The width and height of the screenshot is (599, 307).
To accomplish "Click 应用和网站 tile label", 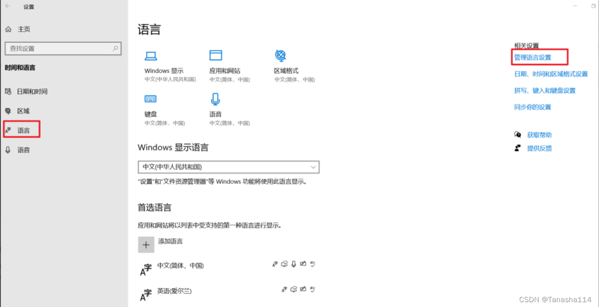I will (x=225, y=71).
